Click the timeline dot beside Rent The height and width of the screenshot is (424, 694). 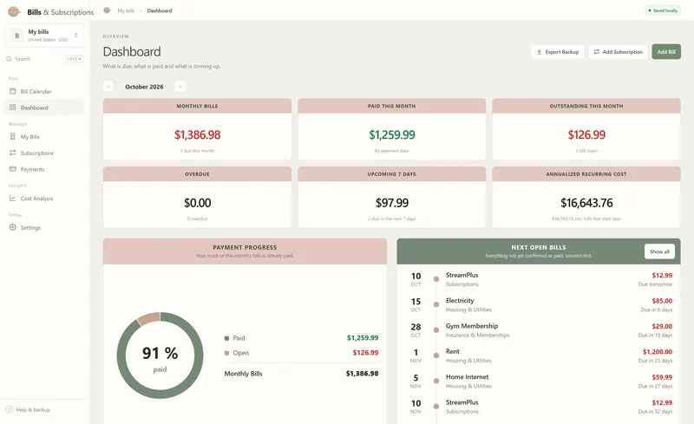coord(436,356)
